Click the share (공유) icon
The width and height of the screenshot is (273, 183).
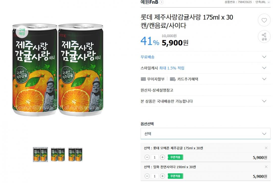264,37
